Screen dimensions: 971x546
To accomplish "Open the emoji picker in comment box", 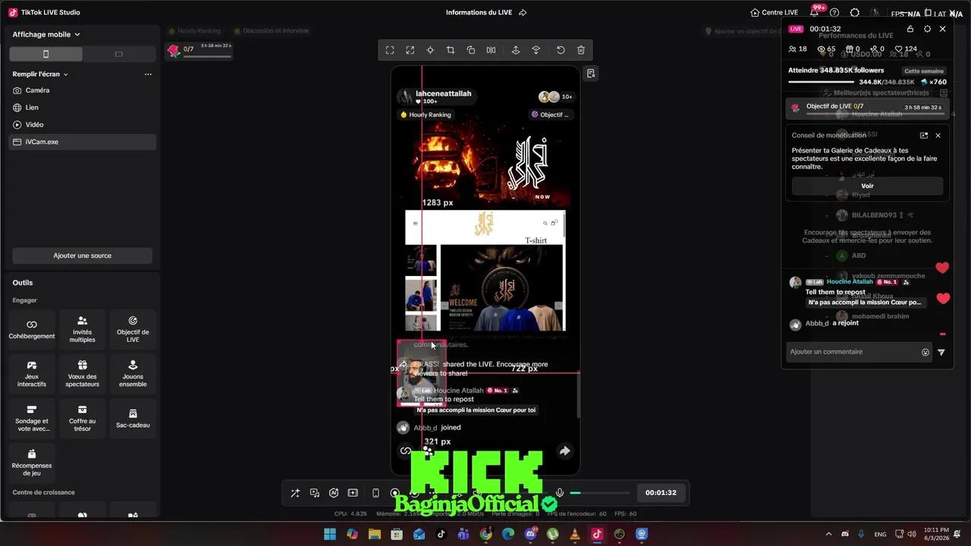I will (x=925, y=352).
